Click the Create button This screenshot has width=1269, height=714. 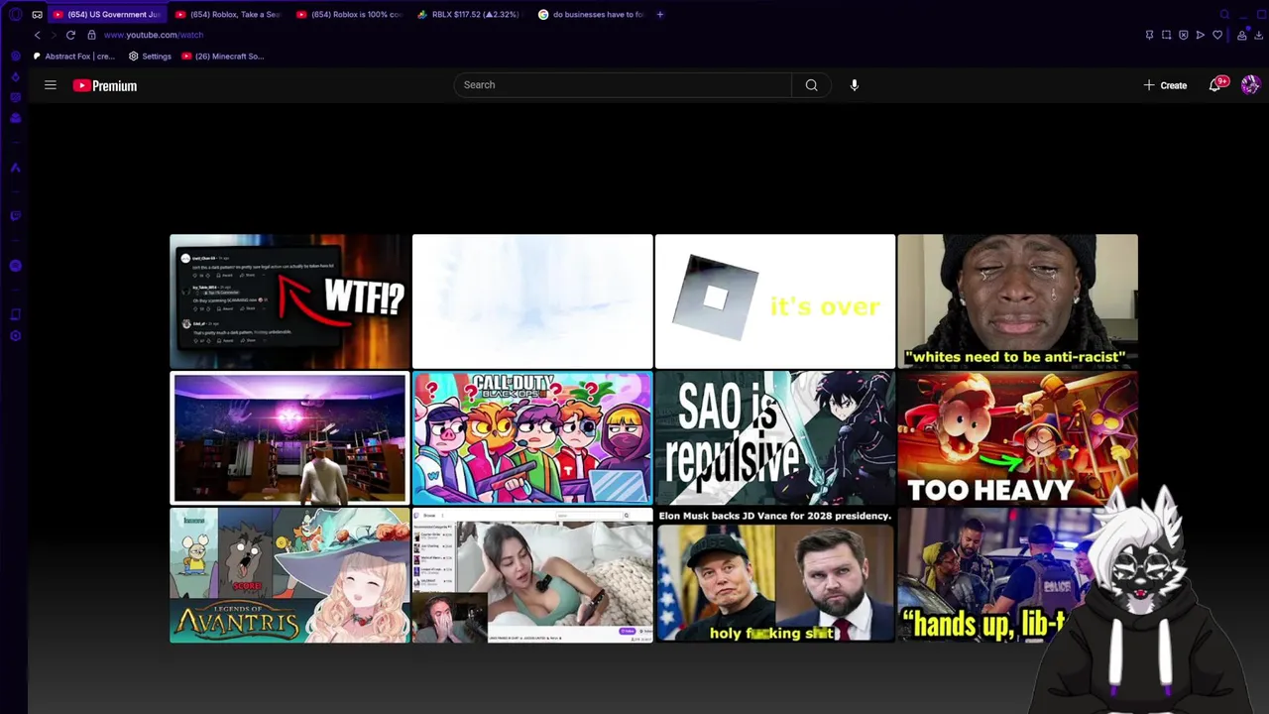point(1165,85)
